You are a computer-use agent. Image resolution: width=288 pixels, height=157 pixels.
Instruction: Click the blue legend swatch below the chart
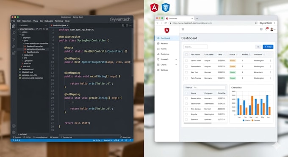click(x=244, y=121)
